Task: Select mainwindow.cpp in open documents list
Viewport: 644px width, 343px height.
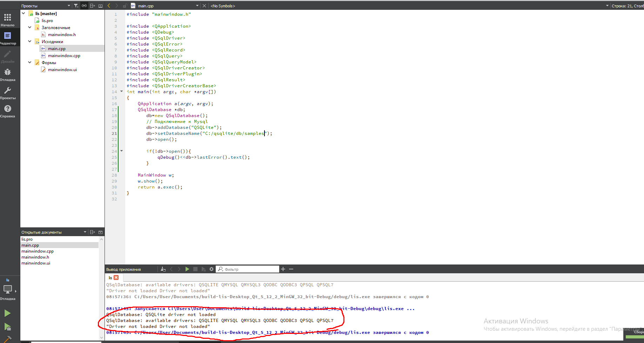Action: [x=60, y=251]
